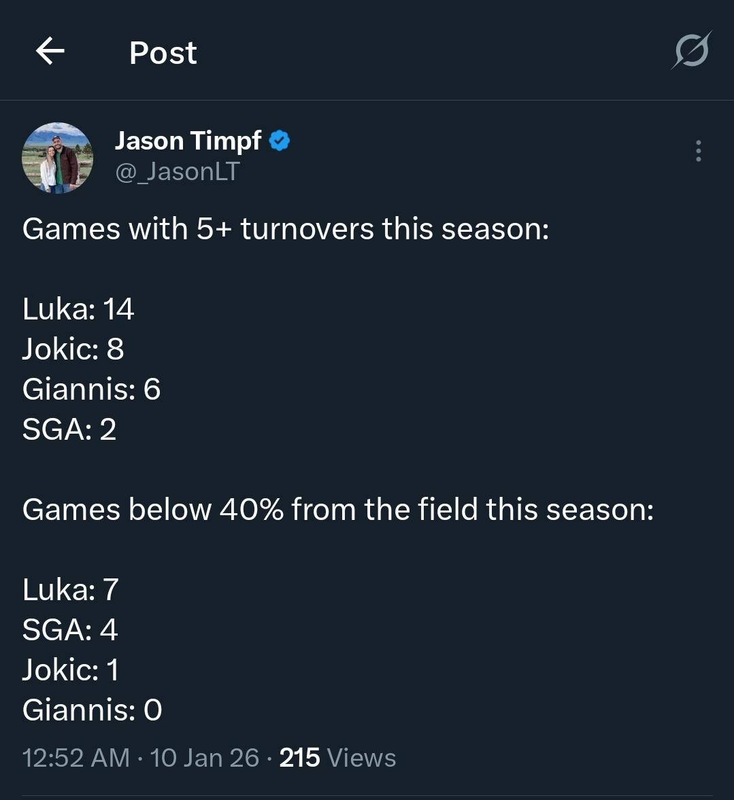Click the @_JasonLT handle
734x800 pixels.
[x=178, y=171]
